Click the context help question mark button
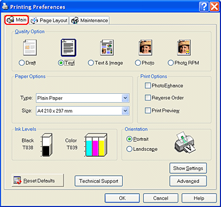221x207 pixels. [x=204, y=7]
